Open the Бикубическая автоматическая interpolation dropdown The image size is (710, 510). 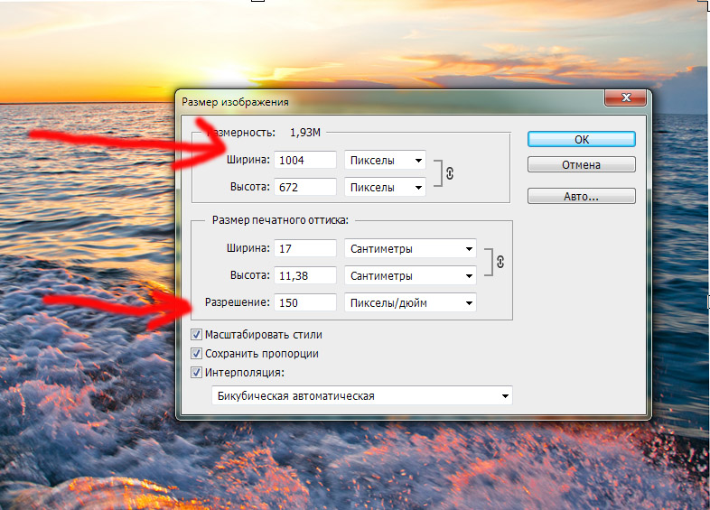click(361, 396)
